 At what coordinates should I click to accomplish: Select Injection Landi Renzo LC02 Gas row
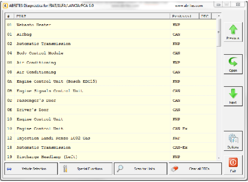click(x=53, y=138)
